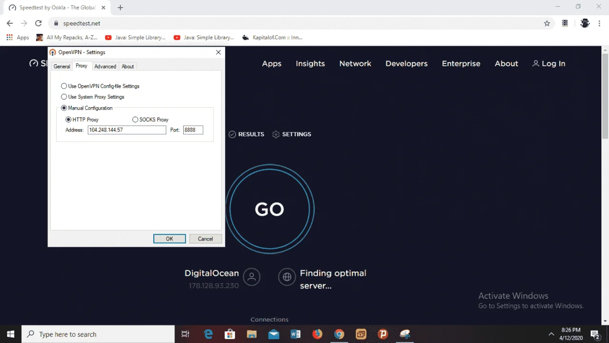Screen dimensions: 609x343
Task: Open the All My Repacks bookmark
Action: click(x=67, y=37)
